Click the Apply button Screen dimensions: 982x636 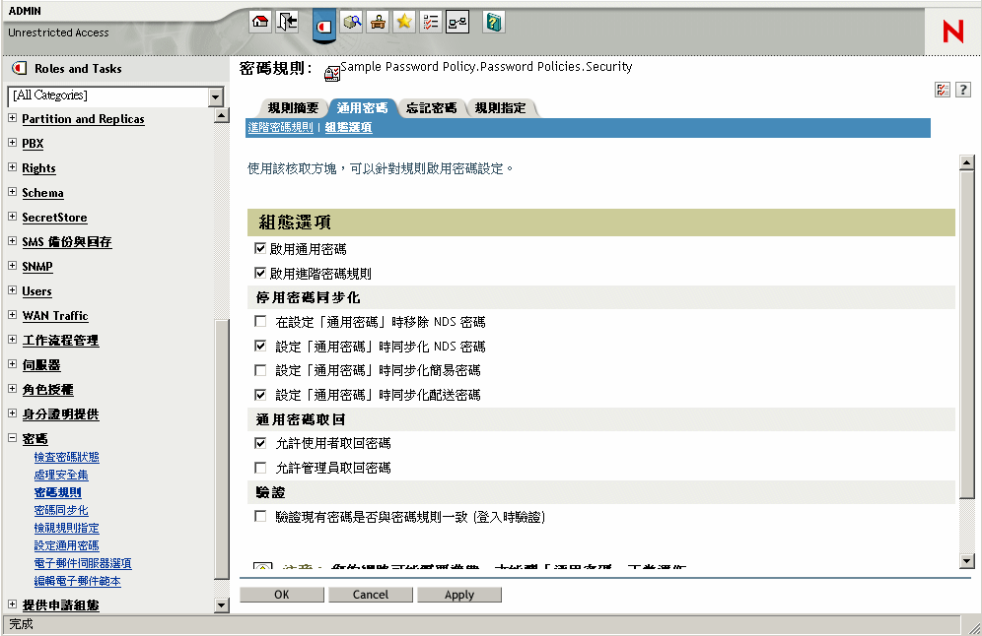459,595
